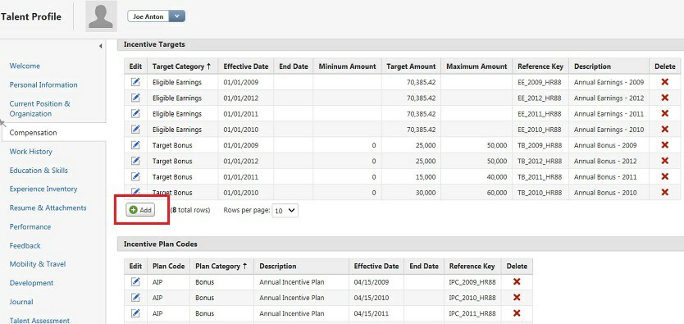Delete the IPC_2010_HR88 plan code

[517, 298]
